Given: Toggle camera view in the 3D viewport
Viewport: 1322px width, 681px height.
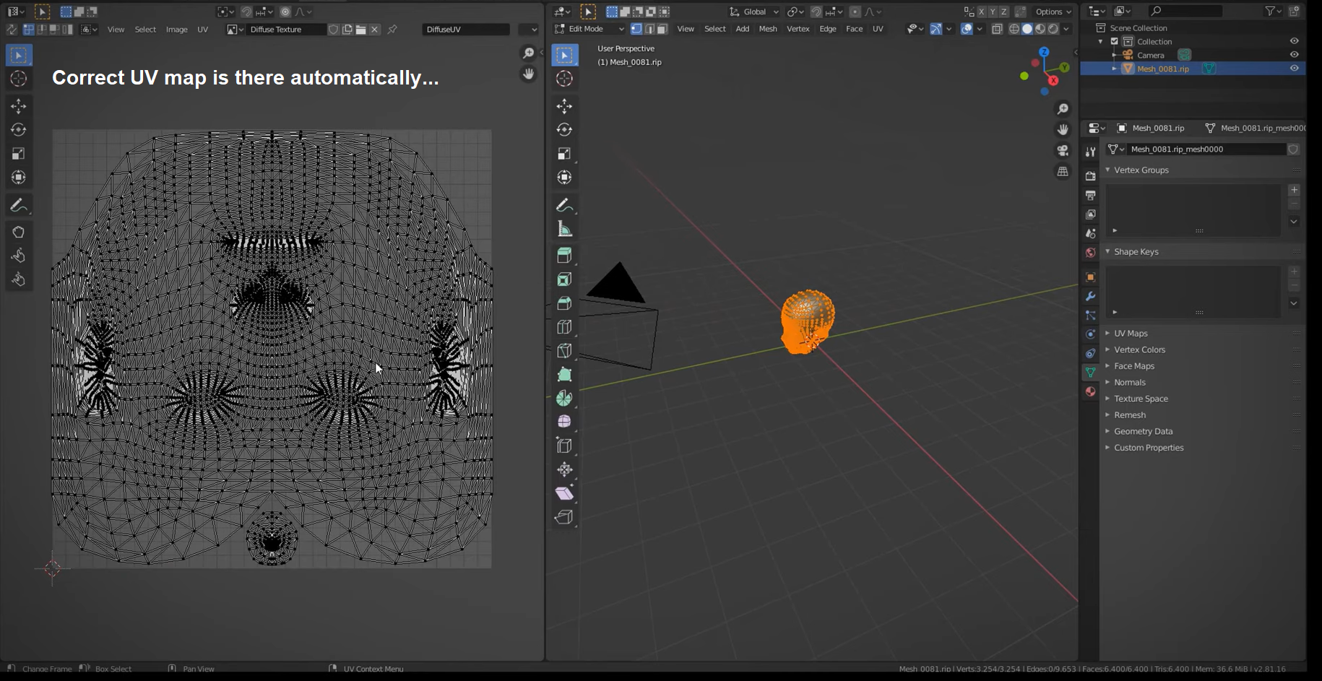Looking at the screenshot, I should tap(1063, 151).
